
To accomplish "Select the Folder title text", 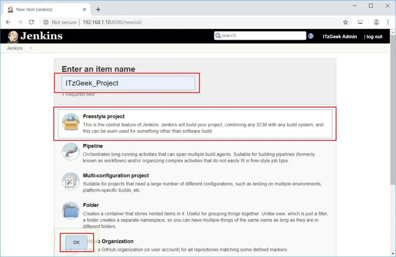I will click(90, 205).
